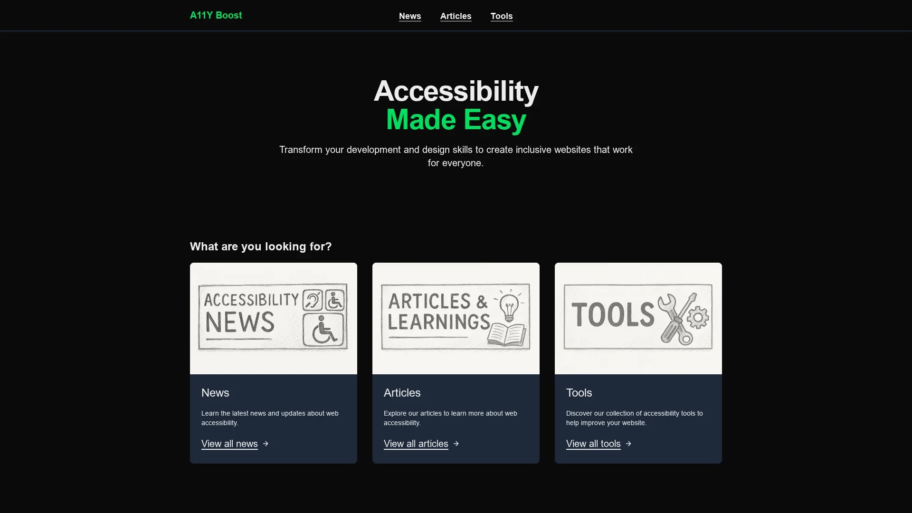Image resolution: width=912 pixels, height=513 pixels.
Task: Click the 'Accessibility' main headline
Action: pos(456,91)
